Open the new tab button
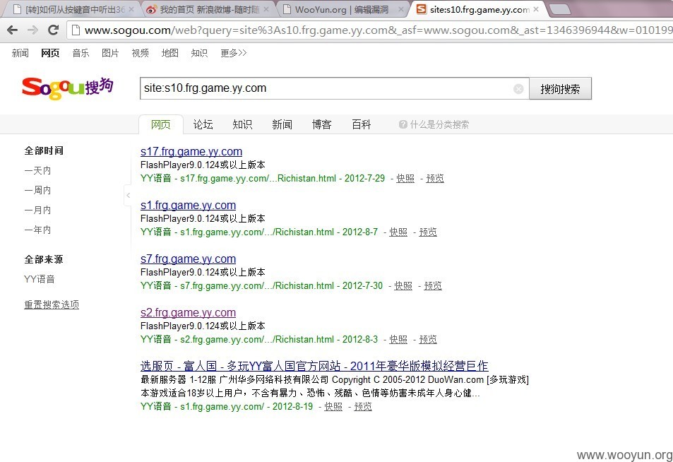This screenshot has width=673, height=462. tap(560, 9)
